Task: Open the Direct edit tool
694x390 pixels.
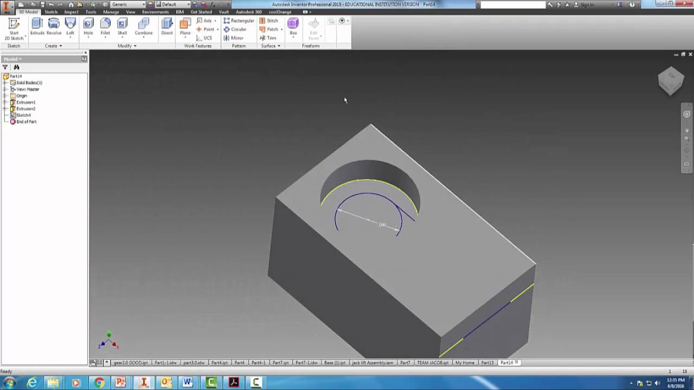Action: click(167, 27)
